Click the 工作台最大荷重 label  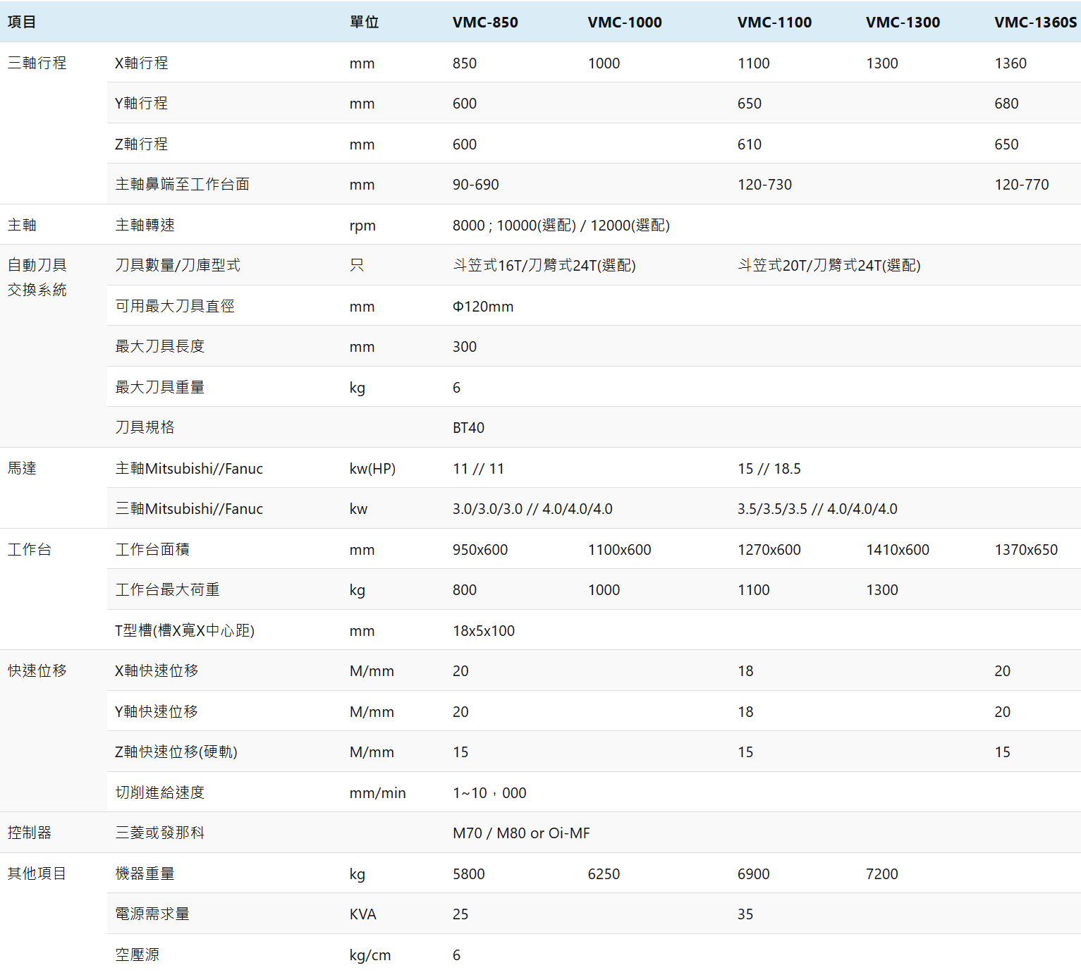click(168, 589)
